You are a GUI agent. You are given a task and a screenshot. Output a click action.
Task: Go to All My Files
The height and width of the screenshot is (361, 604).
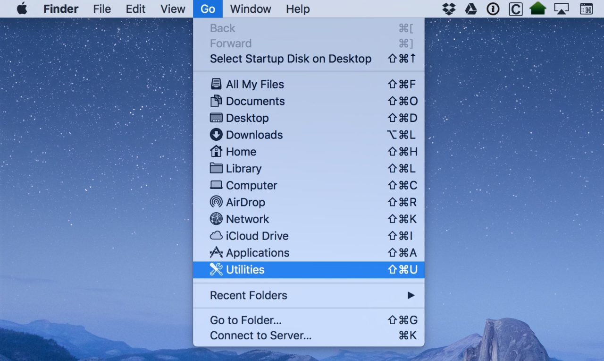click(309, 84)
